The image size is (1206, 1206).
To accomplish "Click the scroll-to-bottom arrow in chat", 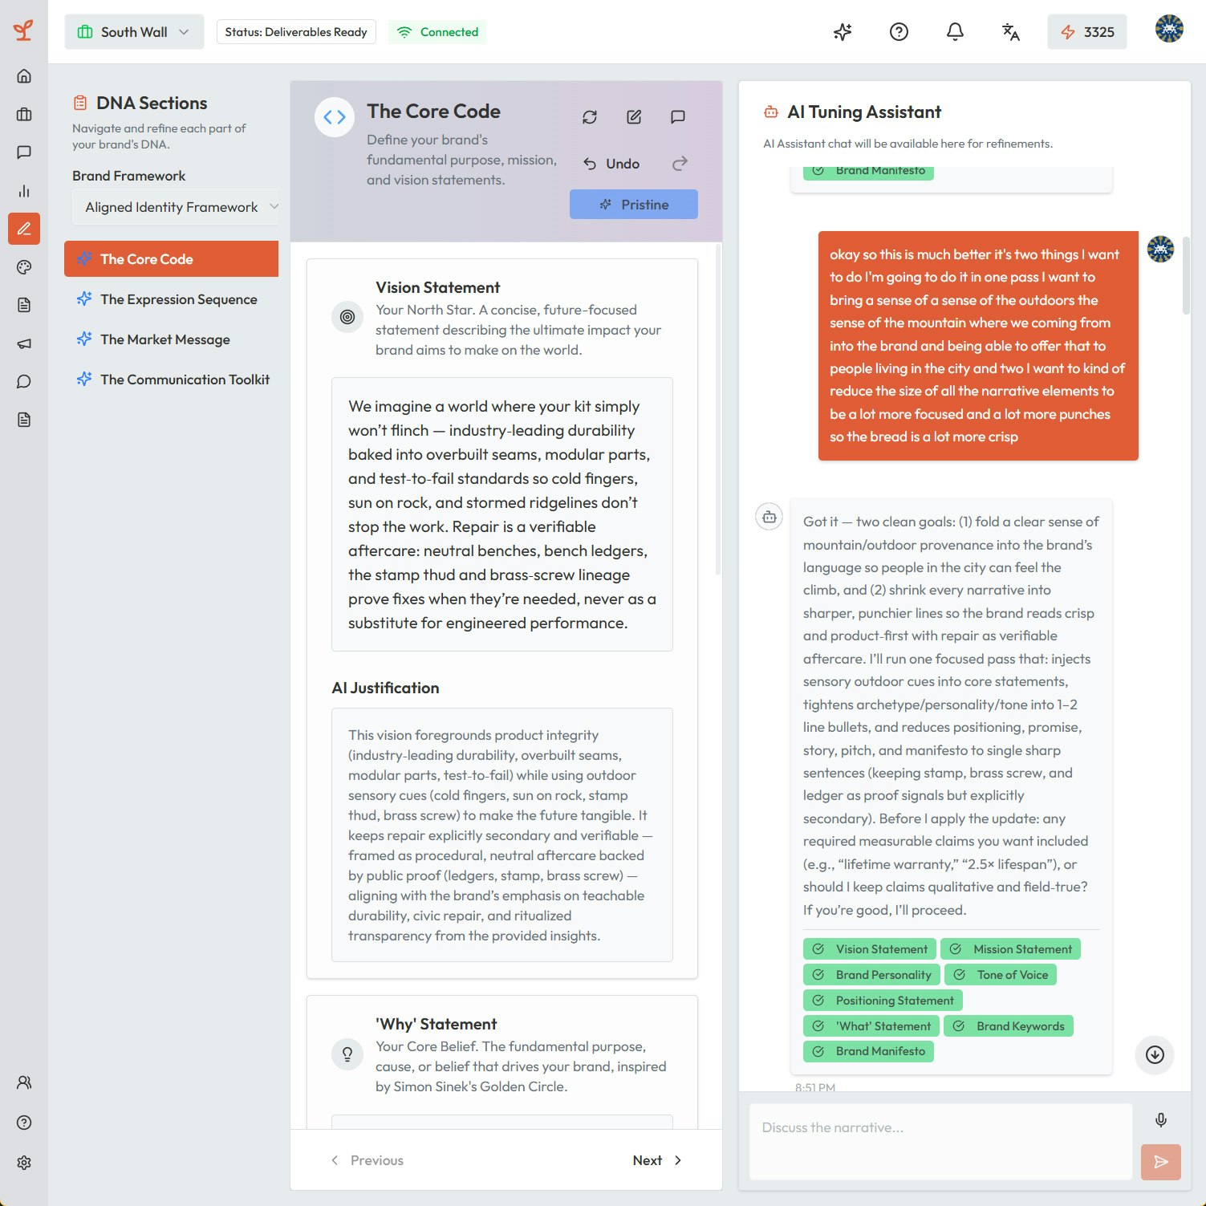I will coord(1155,1054).
